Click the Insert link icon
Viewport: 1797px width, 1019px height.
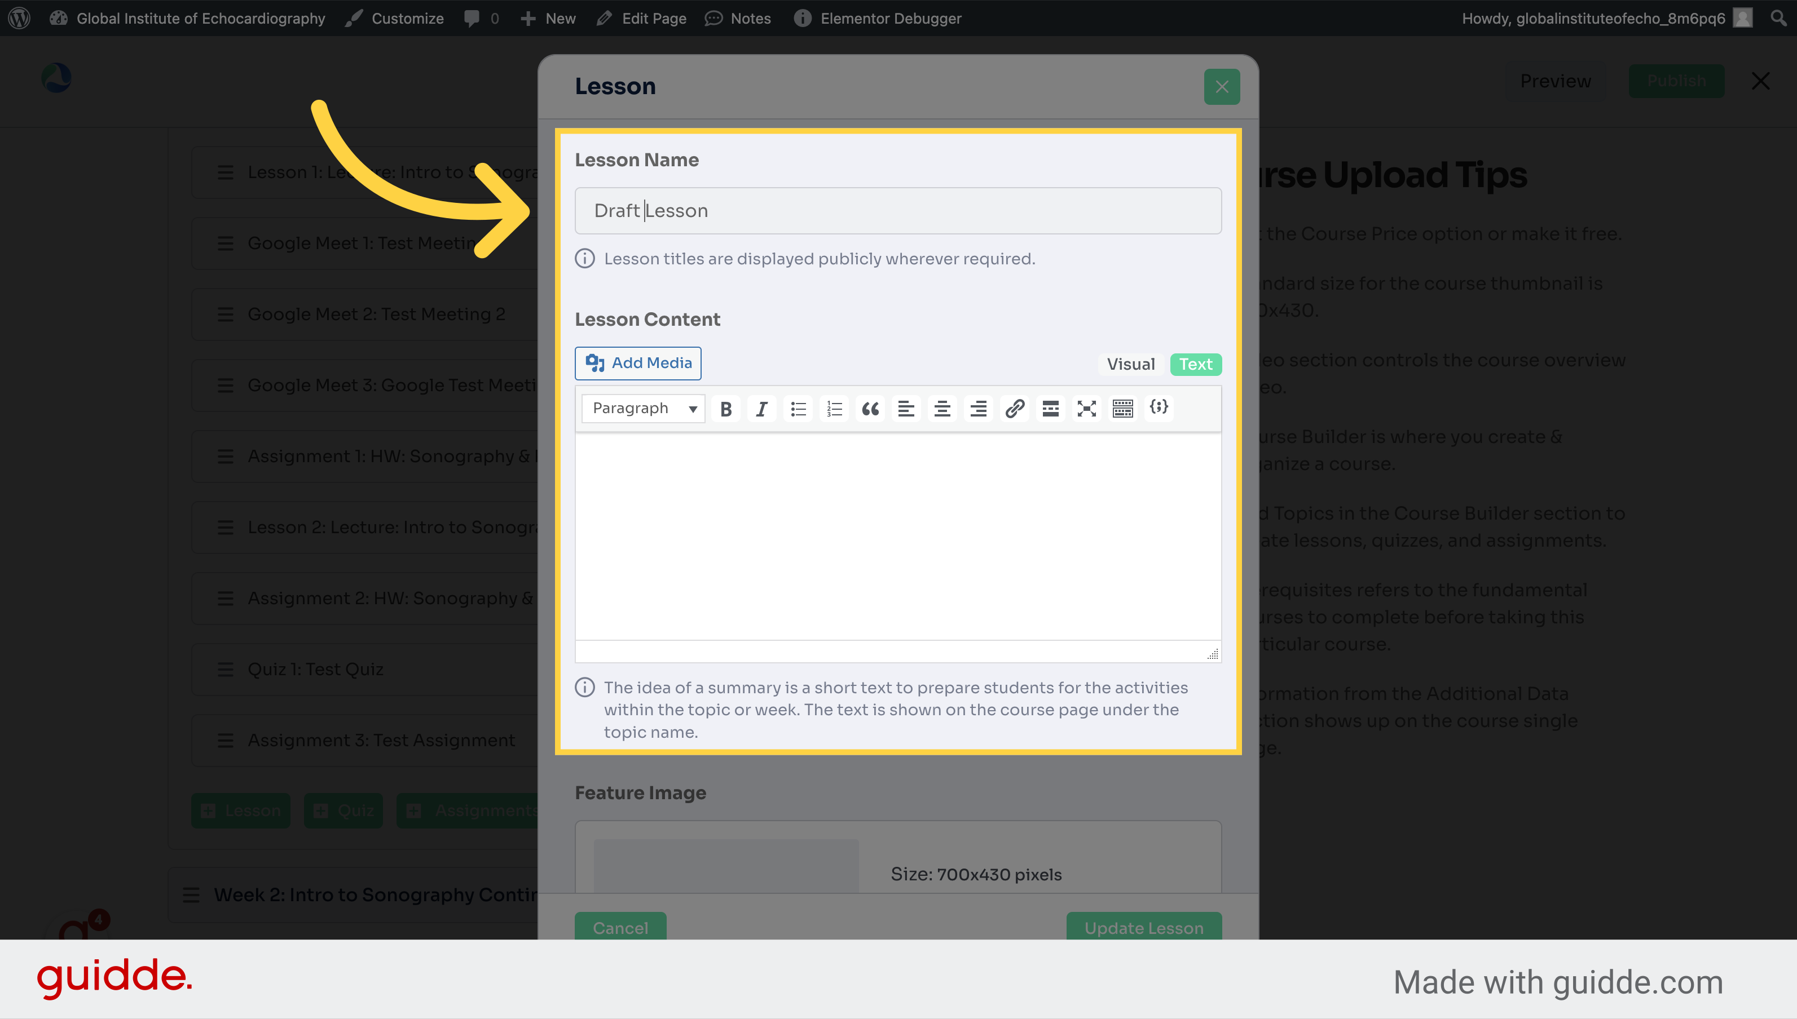(x=1015, y=407)
